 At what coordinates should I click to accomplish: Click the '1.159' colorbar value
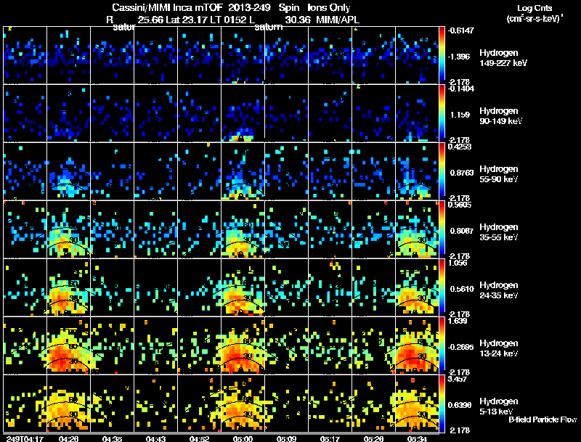[460, 115]
